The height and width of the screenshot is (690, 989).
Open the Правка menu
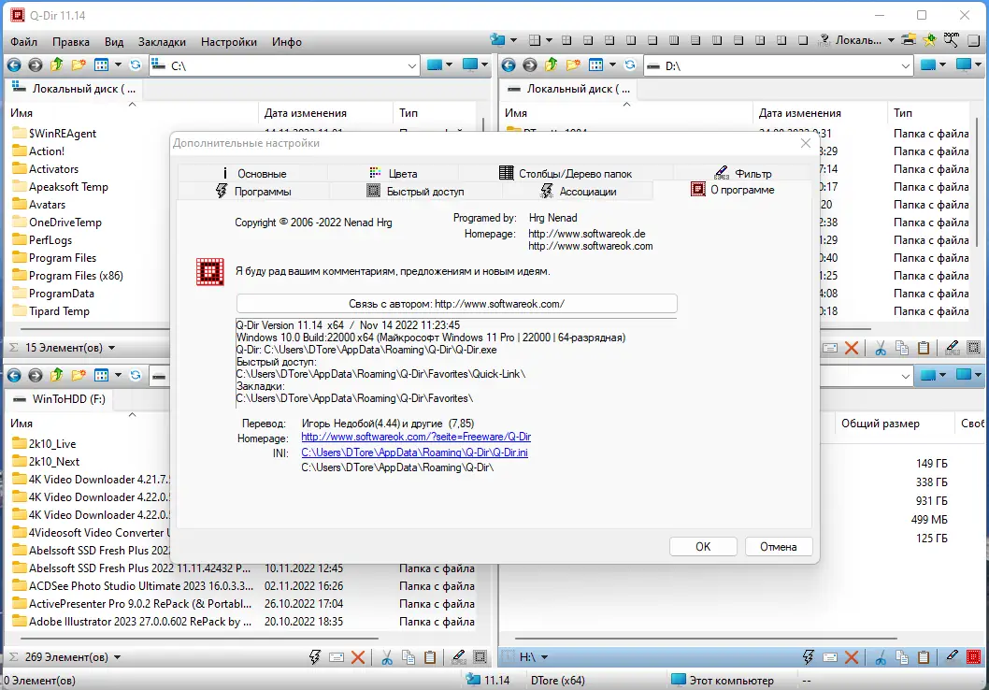(x=71, y=42)
